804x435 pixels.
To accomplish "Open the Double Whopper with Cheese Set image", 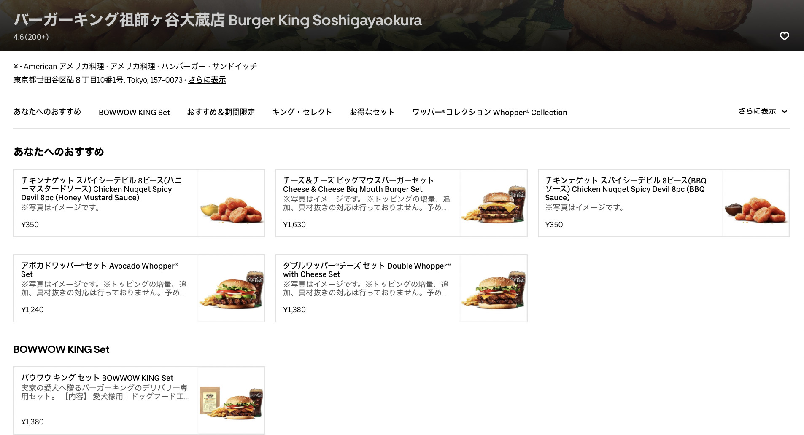I will [x=493, y=288].
